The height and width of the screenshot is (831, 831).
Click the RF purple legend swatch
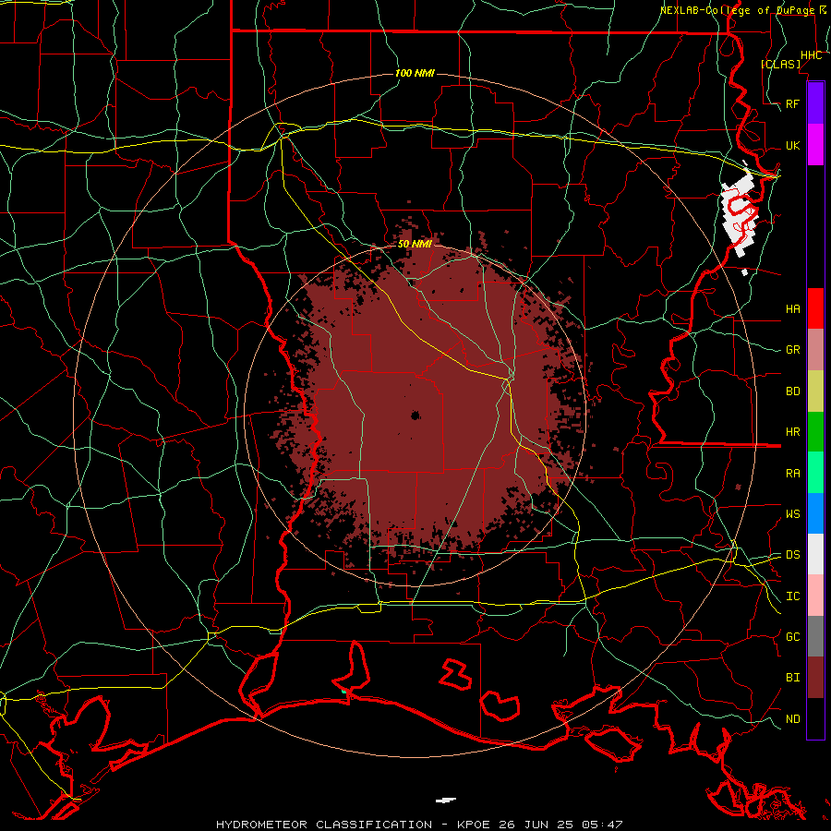[x=815, y=103]
